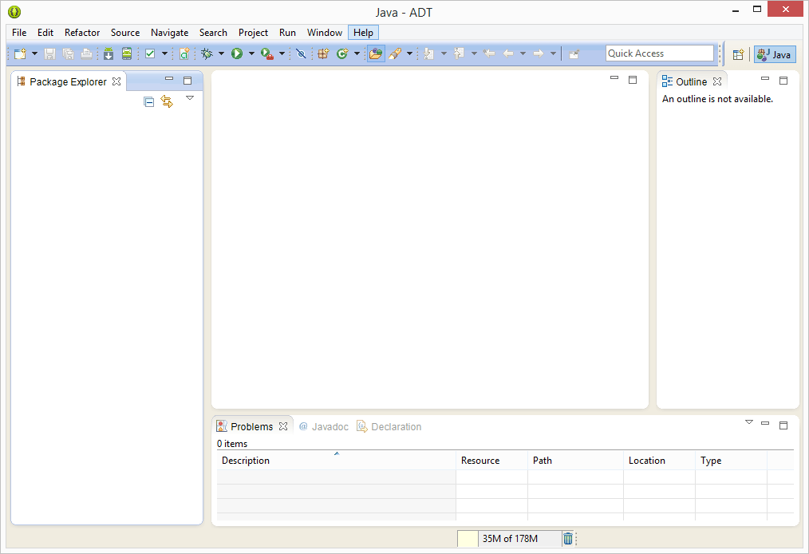Run the garbage collector in the status bar
809x554 pixels.
(x=567, y=538)
